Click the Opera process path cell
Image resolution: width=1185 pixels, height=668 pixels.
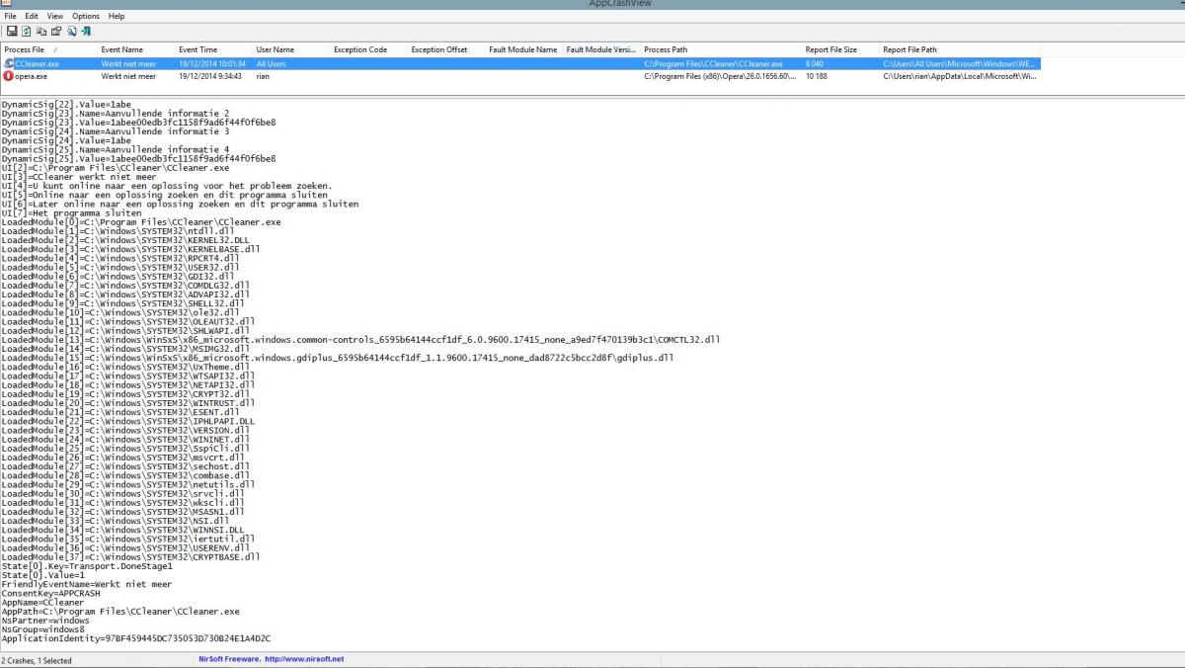click(720, 75)
